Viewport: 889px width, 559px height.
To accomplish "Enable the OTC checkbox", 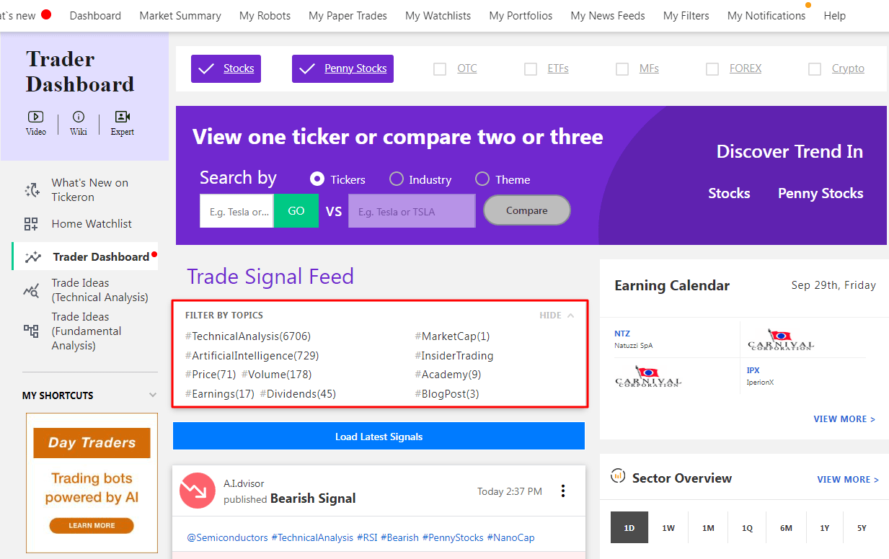I will 440,69.
